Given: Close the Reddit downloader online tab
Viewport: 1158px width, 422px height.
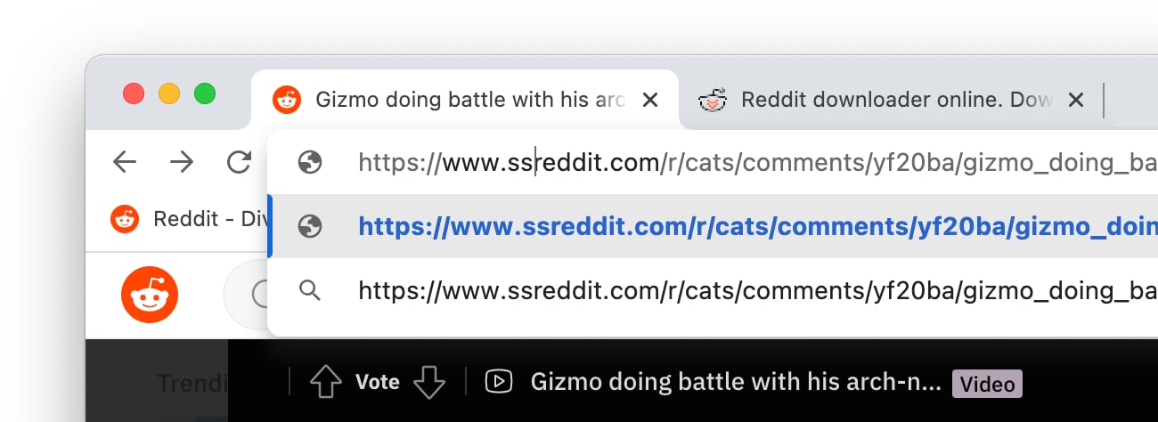Looking at the screenshot, I should click(x=1076, y=100).
